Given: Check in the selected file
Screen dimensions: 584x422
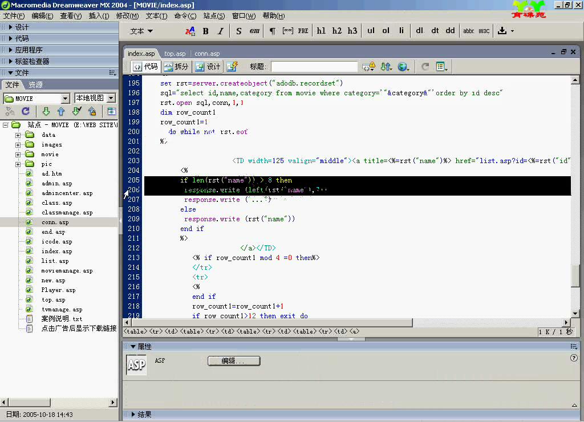Looking at the screenshot, I should tap(92, 111).
